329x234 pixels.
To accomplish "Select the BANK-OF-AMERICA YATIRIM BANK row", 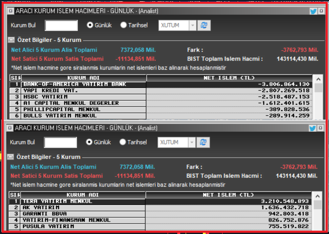I will (x=161, y=84).
